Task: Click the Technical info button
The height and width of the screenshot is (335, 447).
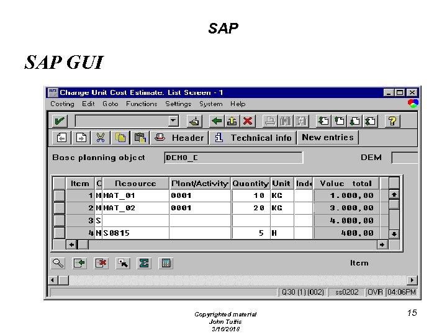Action: coord(253,138)
